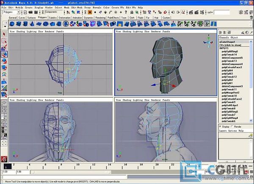Viewport: 254px width, 184px height.
Task: Click the current frame marker at frame 1
Action: (x=7, y=166)
